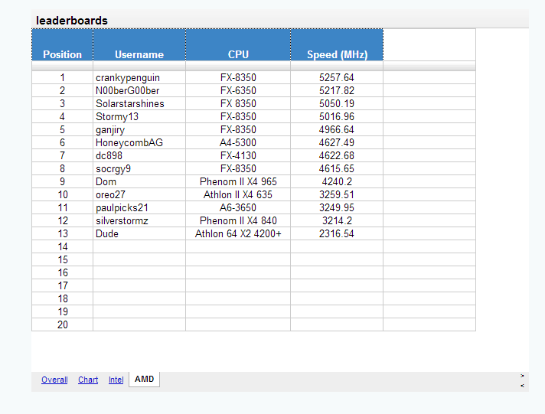This screenshot has width=545, height=414.
Task: Click position number 17 cell
Action: coord(63,285)
